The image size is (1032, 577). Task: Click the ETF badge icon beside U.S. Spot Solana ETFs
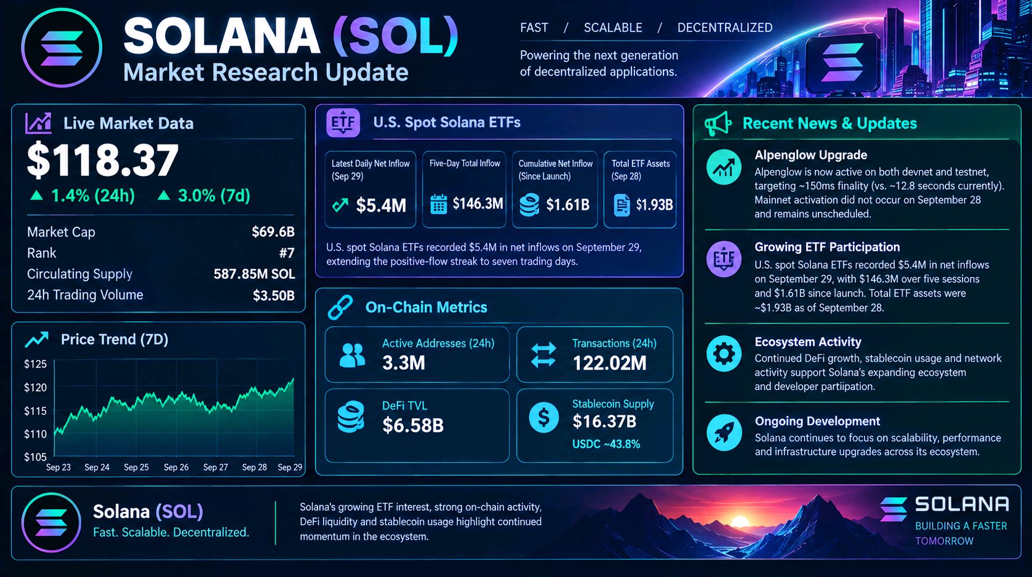tap(343, 122)
